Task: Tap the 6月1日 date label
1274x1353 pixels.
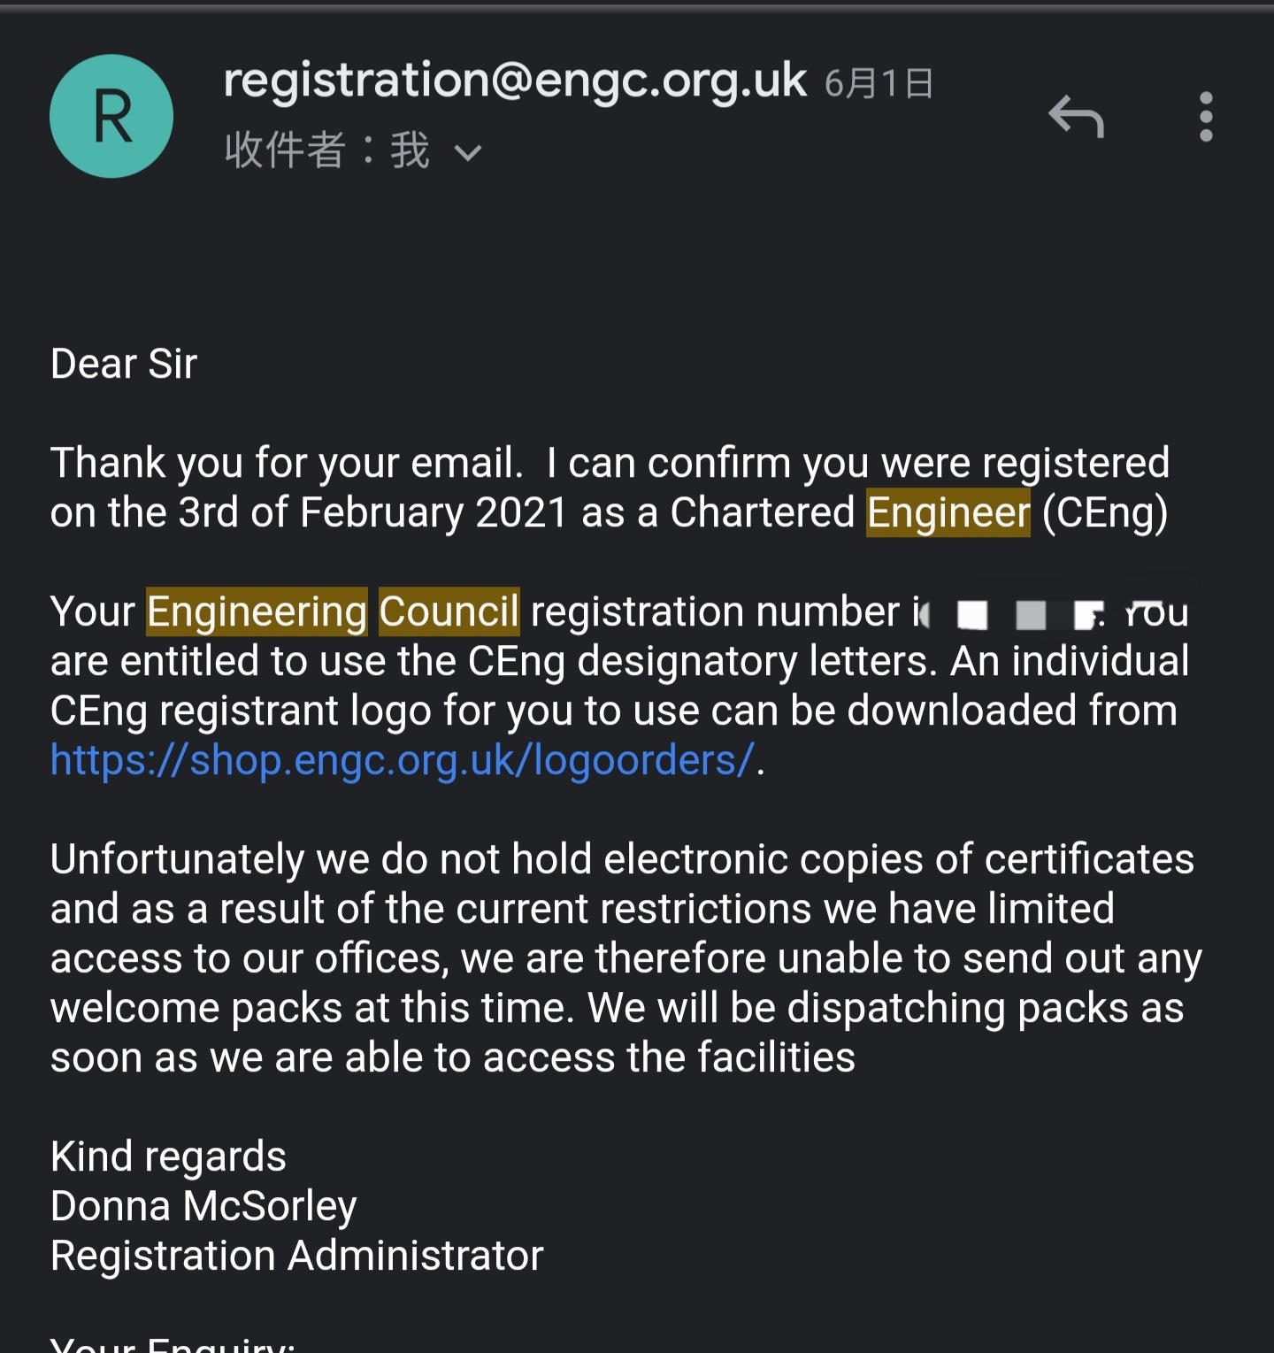Action: click(x=879, y=84)
